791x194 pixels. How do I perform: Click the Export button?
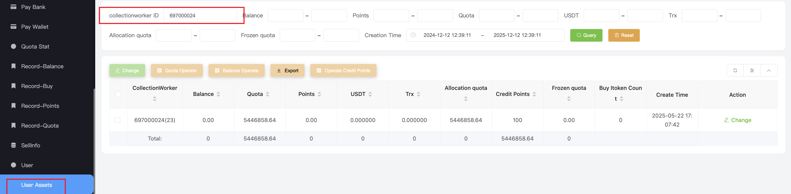[x=287, y=71]
